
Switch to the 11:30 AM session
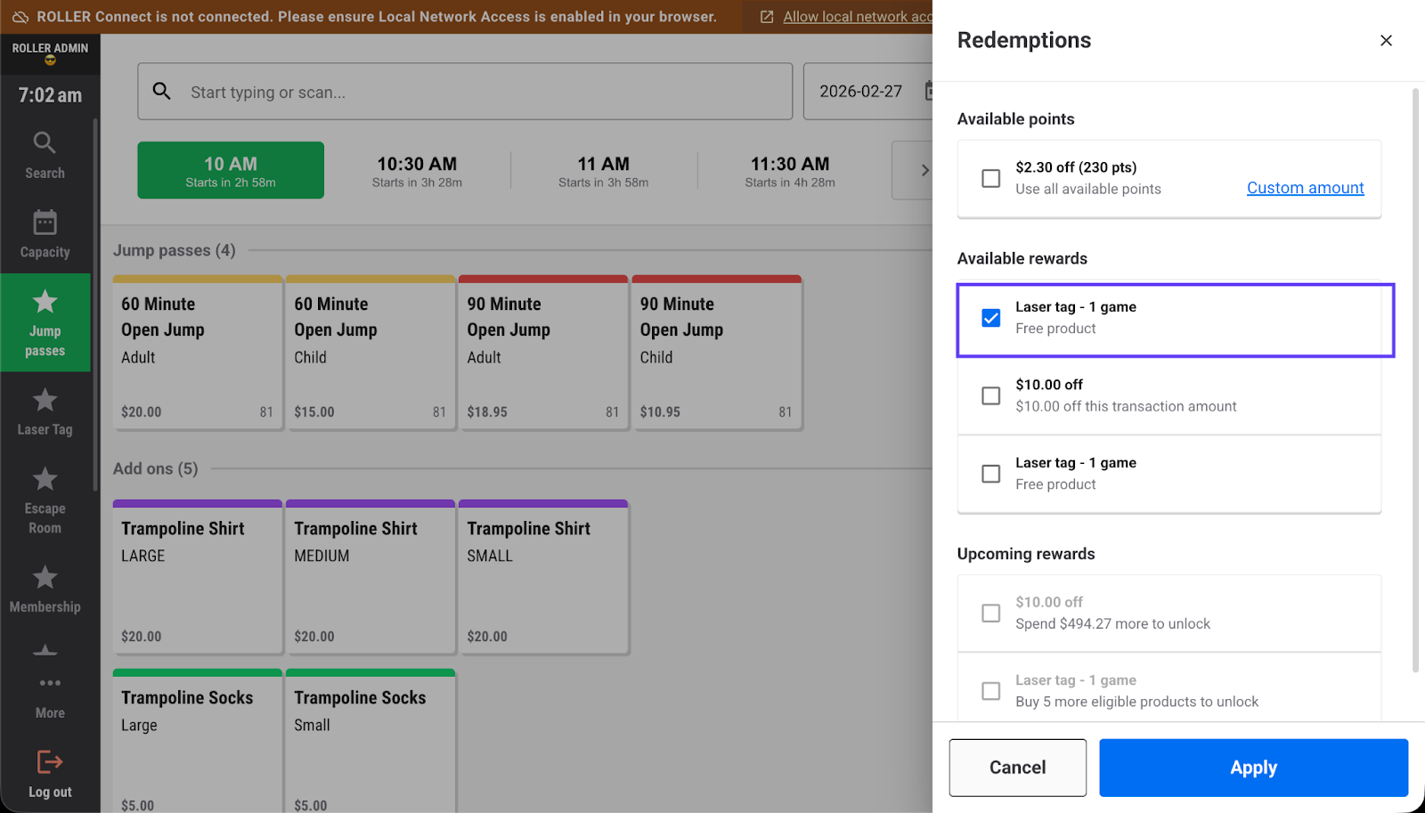pos(790,171)
